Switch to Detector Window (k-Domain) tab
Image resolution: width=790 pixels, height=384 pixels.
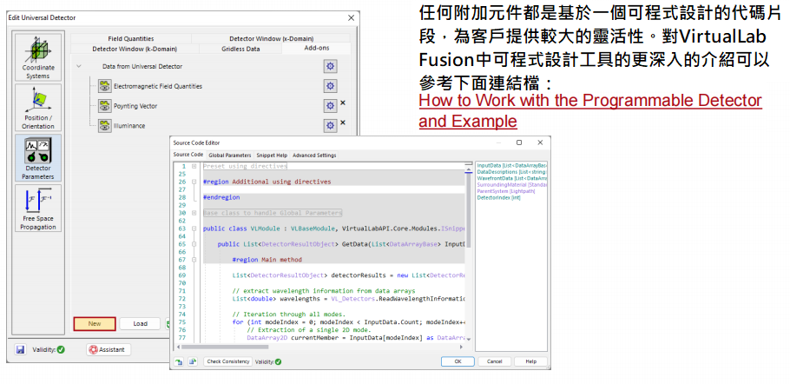(135, 49)
